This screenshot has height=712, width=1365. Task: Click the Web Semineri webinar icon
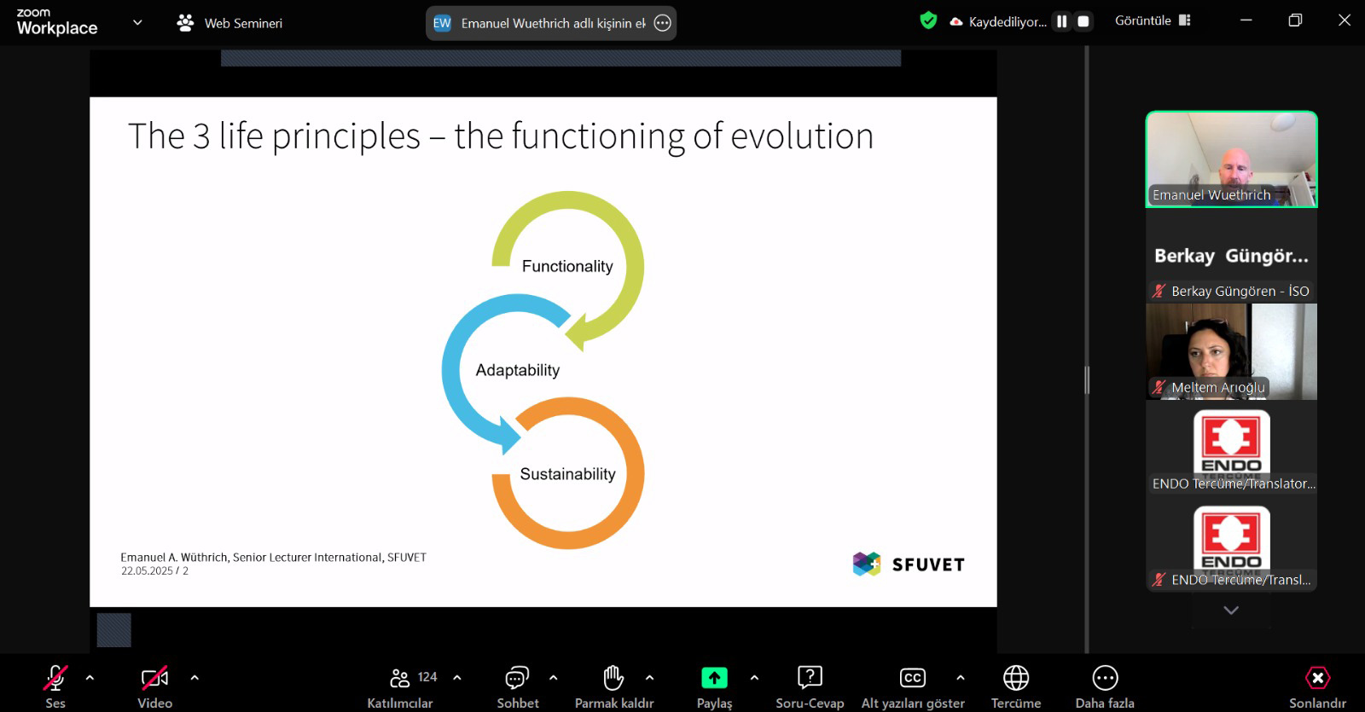(185, 22)
